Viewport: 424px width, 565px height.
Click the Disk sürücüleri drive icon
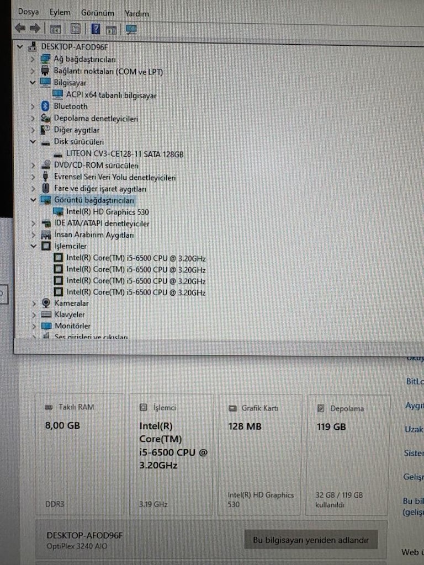point(45,143)
